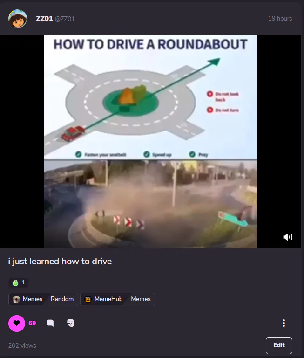
Task: Click the ZZ01 profile avatar
Action: click(x=18, y=19)
